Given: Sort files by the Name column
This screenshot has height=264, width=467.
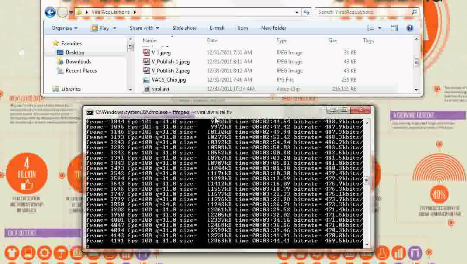Looking at the screenshot, I should [150, 41].
